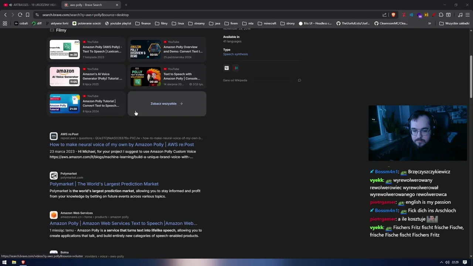Open Brave from the Windows taskbar
Image resolution: width=473 pixels, height=266 pixels.
(x=23, y=262)
